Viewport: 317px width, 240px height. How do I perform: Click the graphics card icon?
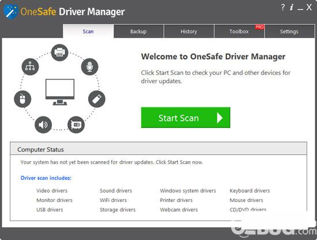tap(76, 125)
